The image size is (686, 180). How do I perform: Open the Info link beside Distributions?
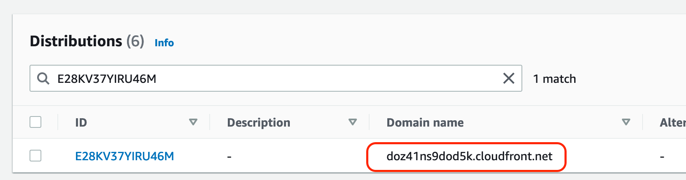pos(164,43)
